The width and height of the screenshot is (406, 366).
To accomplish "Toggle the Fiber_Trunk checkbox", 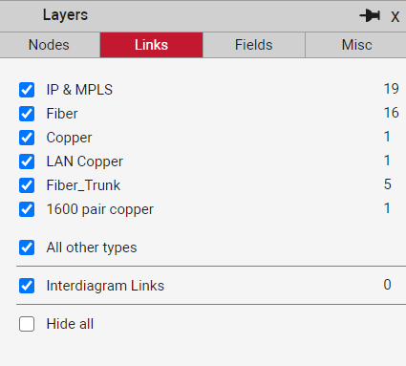I will (27, 185).
